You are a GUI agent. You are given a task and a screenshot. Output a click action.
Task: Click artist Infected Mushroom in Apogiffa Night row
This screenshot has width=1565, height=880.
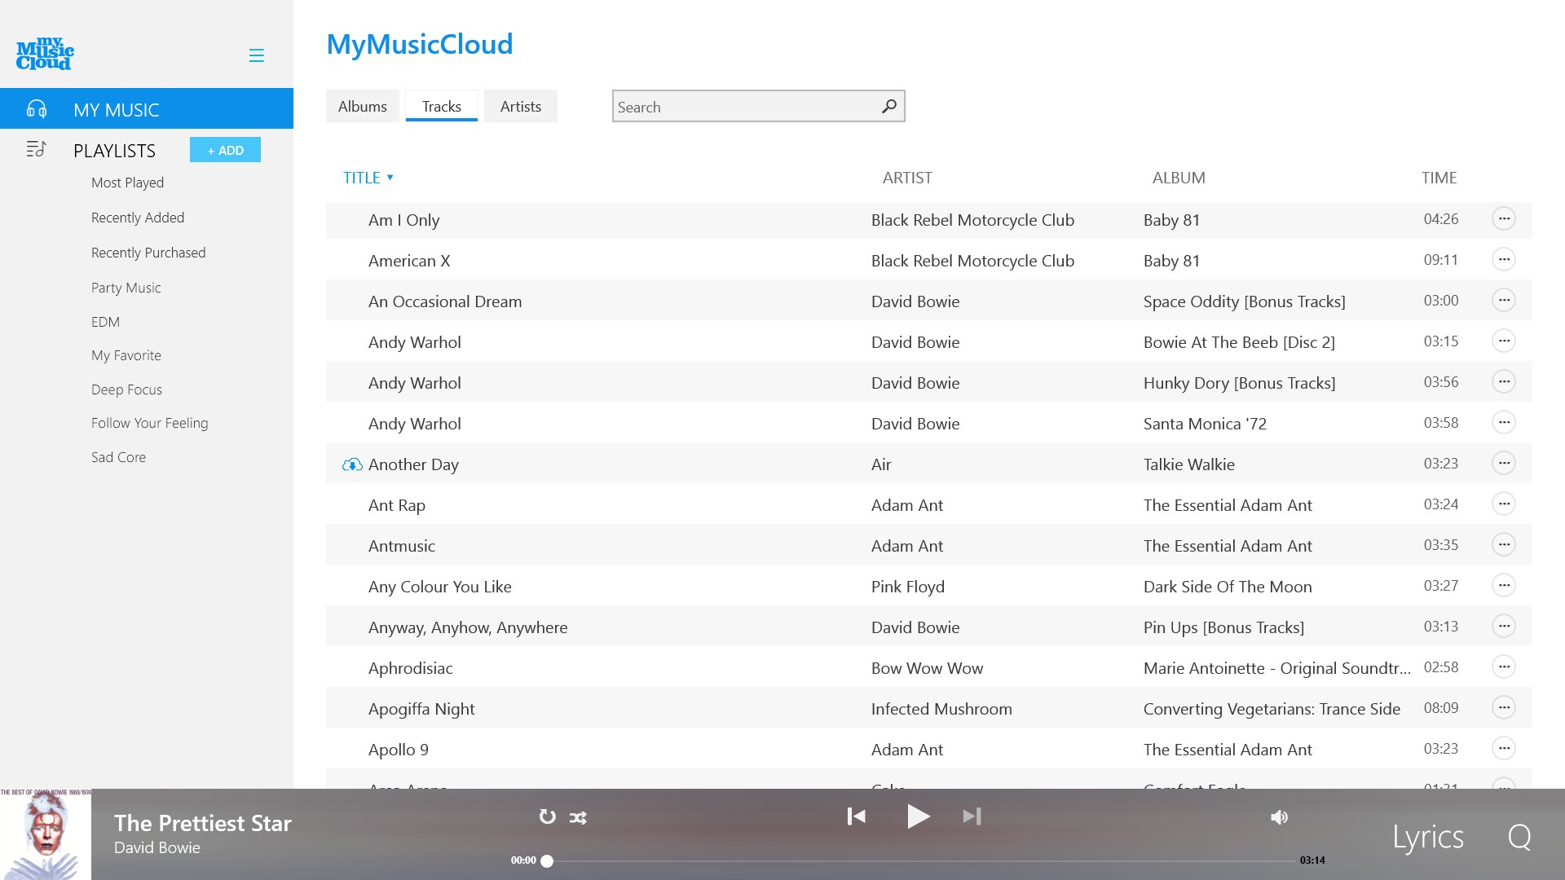[x=941, y=709]
